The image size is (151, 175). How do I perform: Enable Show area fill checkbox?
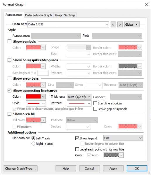click(x=10, y=114)
